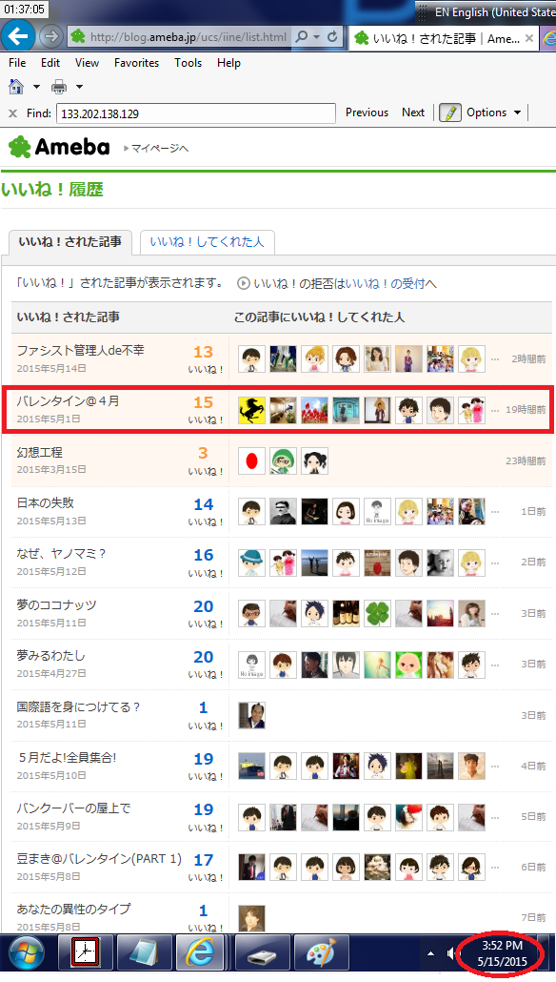Click the Windows Start orb

pyautogui.click(x=26, y=953)
